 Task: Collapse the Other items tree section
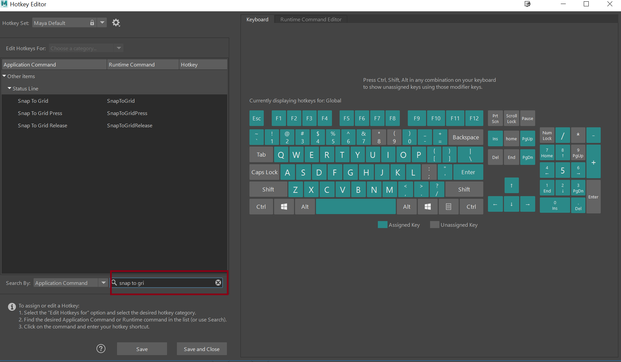[x=4, y=76]
